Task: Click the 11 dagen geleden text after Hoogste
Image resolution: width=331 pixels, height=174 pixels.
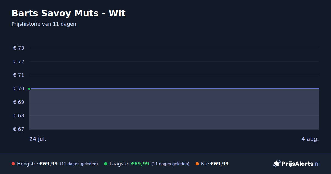Action: click(x=79, y=164)
